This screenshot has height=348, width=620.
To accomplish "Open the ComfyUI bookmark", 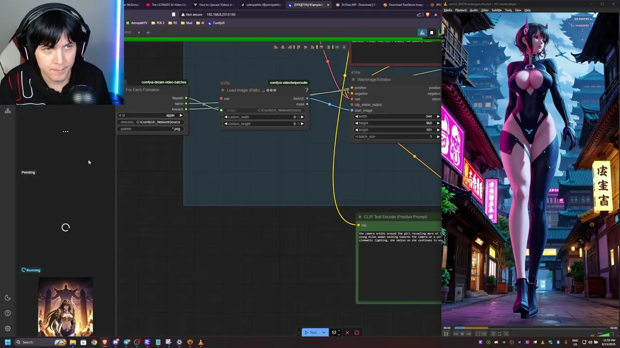I will point(216,23).
